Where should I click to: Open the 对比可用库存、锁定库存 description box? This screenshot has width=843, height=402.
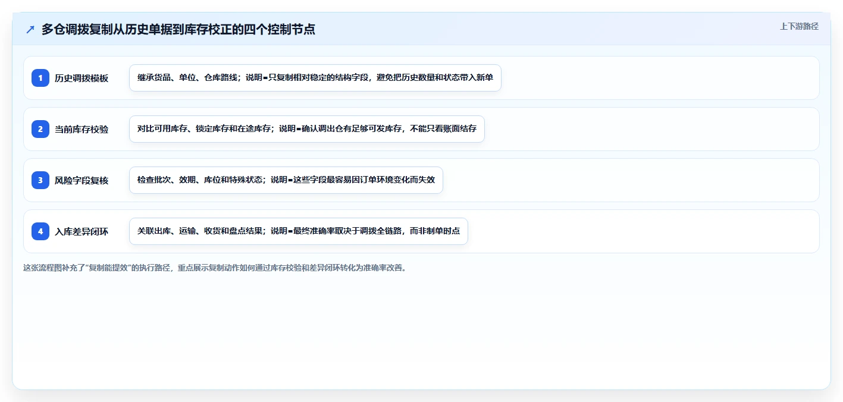coord(307,129)
